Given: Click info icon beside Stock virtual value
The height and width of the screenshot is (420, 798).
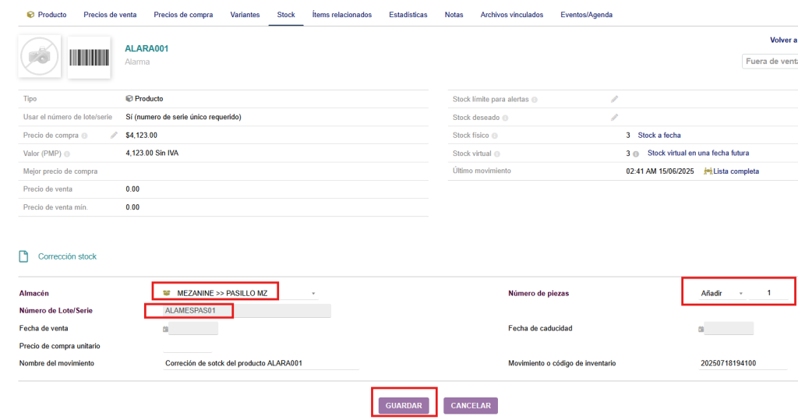Looking at the screenshot, I should [x=636, y=154].
